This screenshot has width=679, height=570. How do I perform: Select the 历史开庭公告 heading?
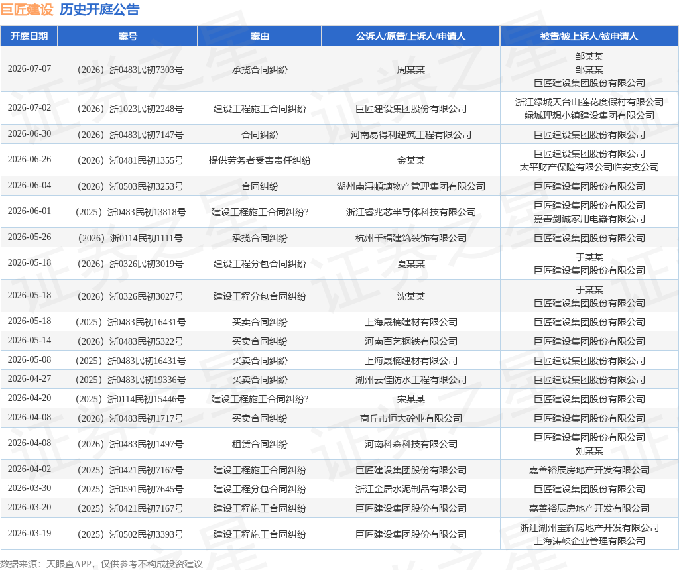[99, 9]
